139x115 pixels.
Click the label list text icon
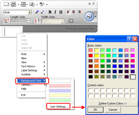[x=23, y=4]
